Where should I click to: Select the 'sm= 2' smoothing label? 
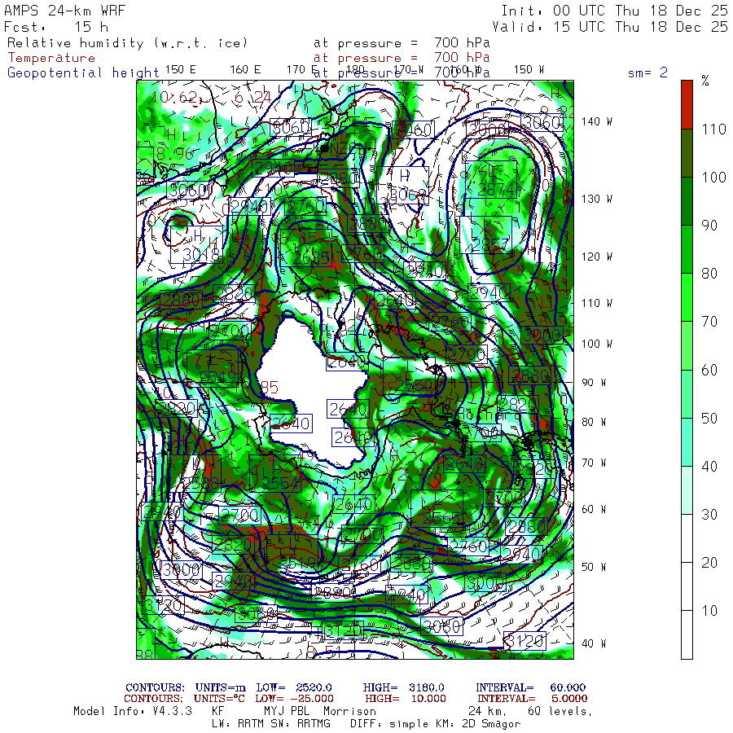tap(647, 72)
